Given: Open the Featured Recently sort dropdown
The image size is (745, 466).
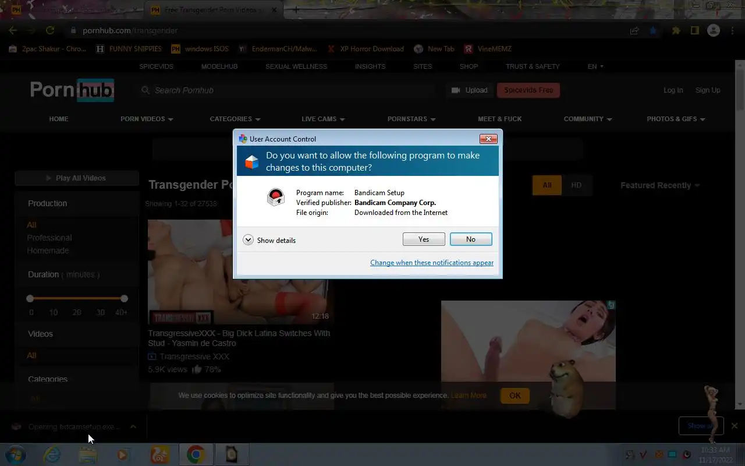Looking at the screenshot, I should (x=660, y=185).
